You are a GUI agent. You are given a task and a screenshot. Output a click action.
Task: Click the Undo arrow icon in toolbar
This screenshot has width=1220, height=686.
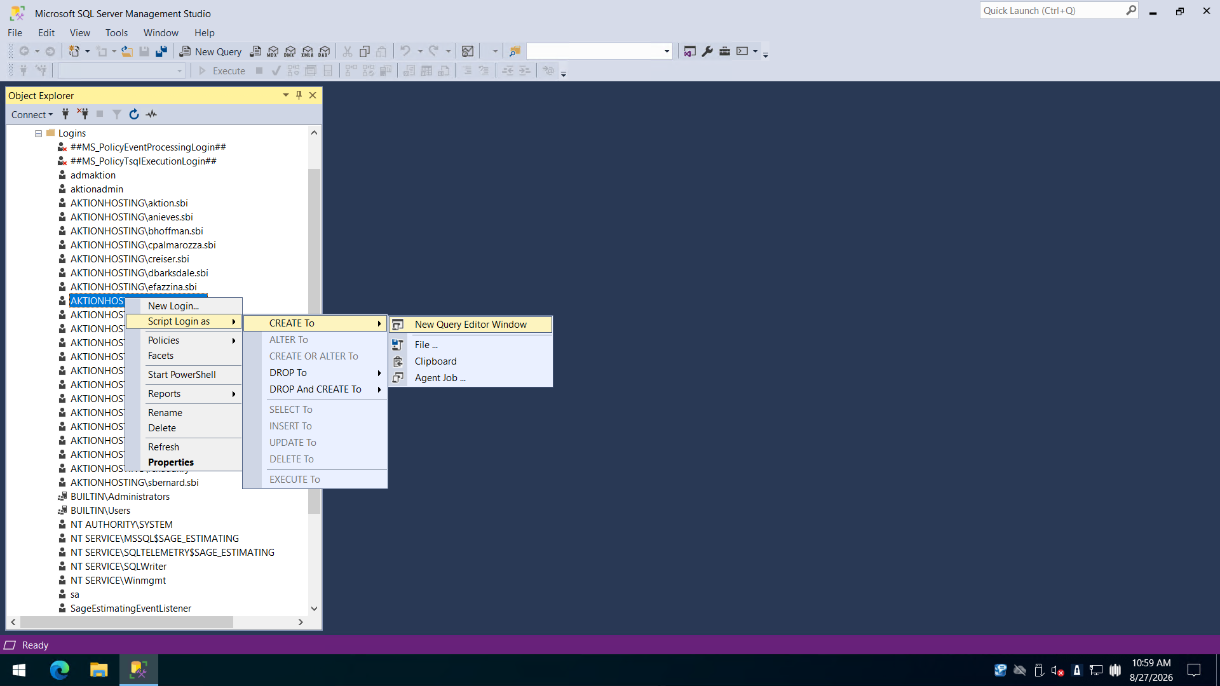pyautogui.click(x=405, y=51)
